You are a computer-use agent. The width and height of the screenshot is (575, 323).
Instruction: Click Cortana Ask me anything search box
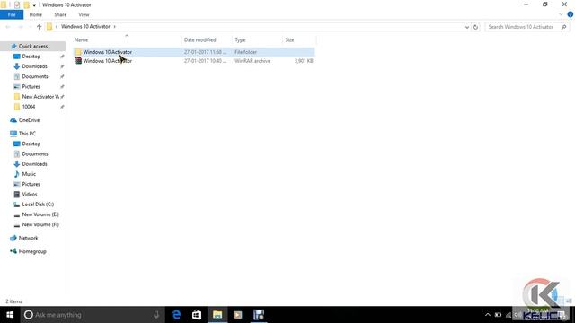click(92, 315)
